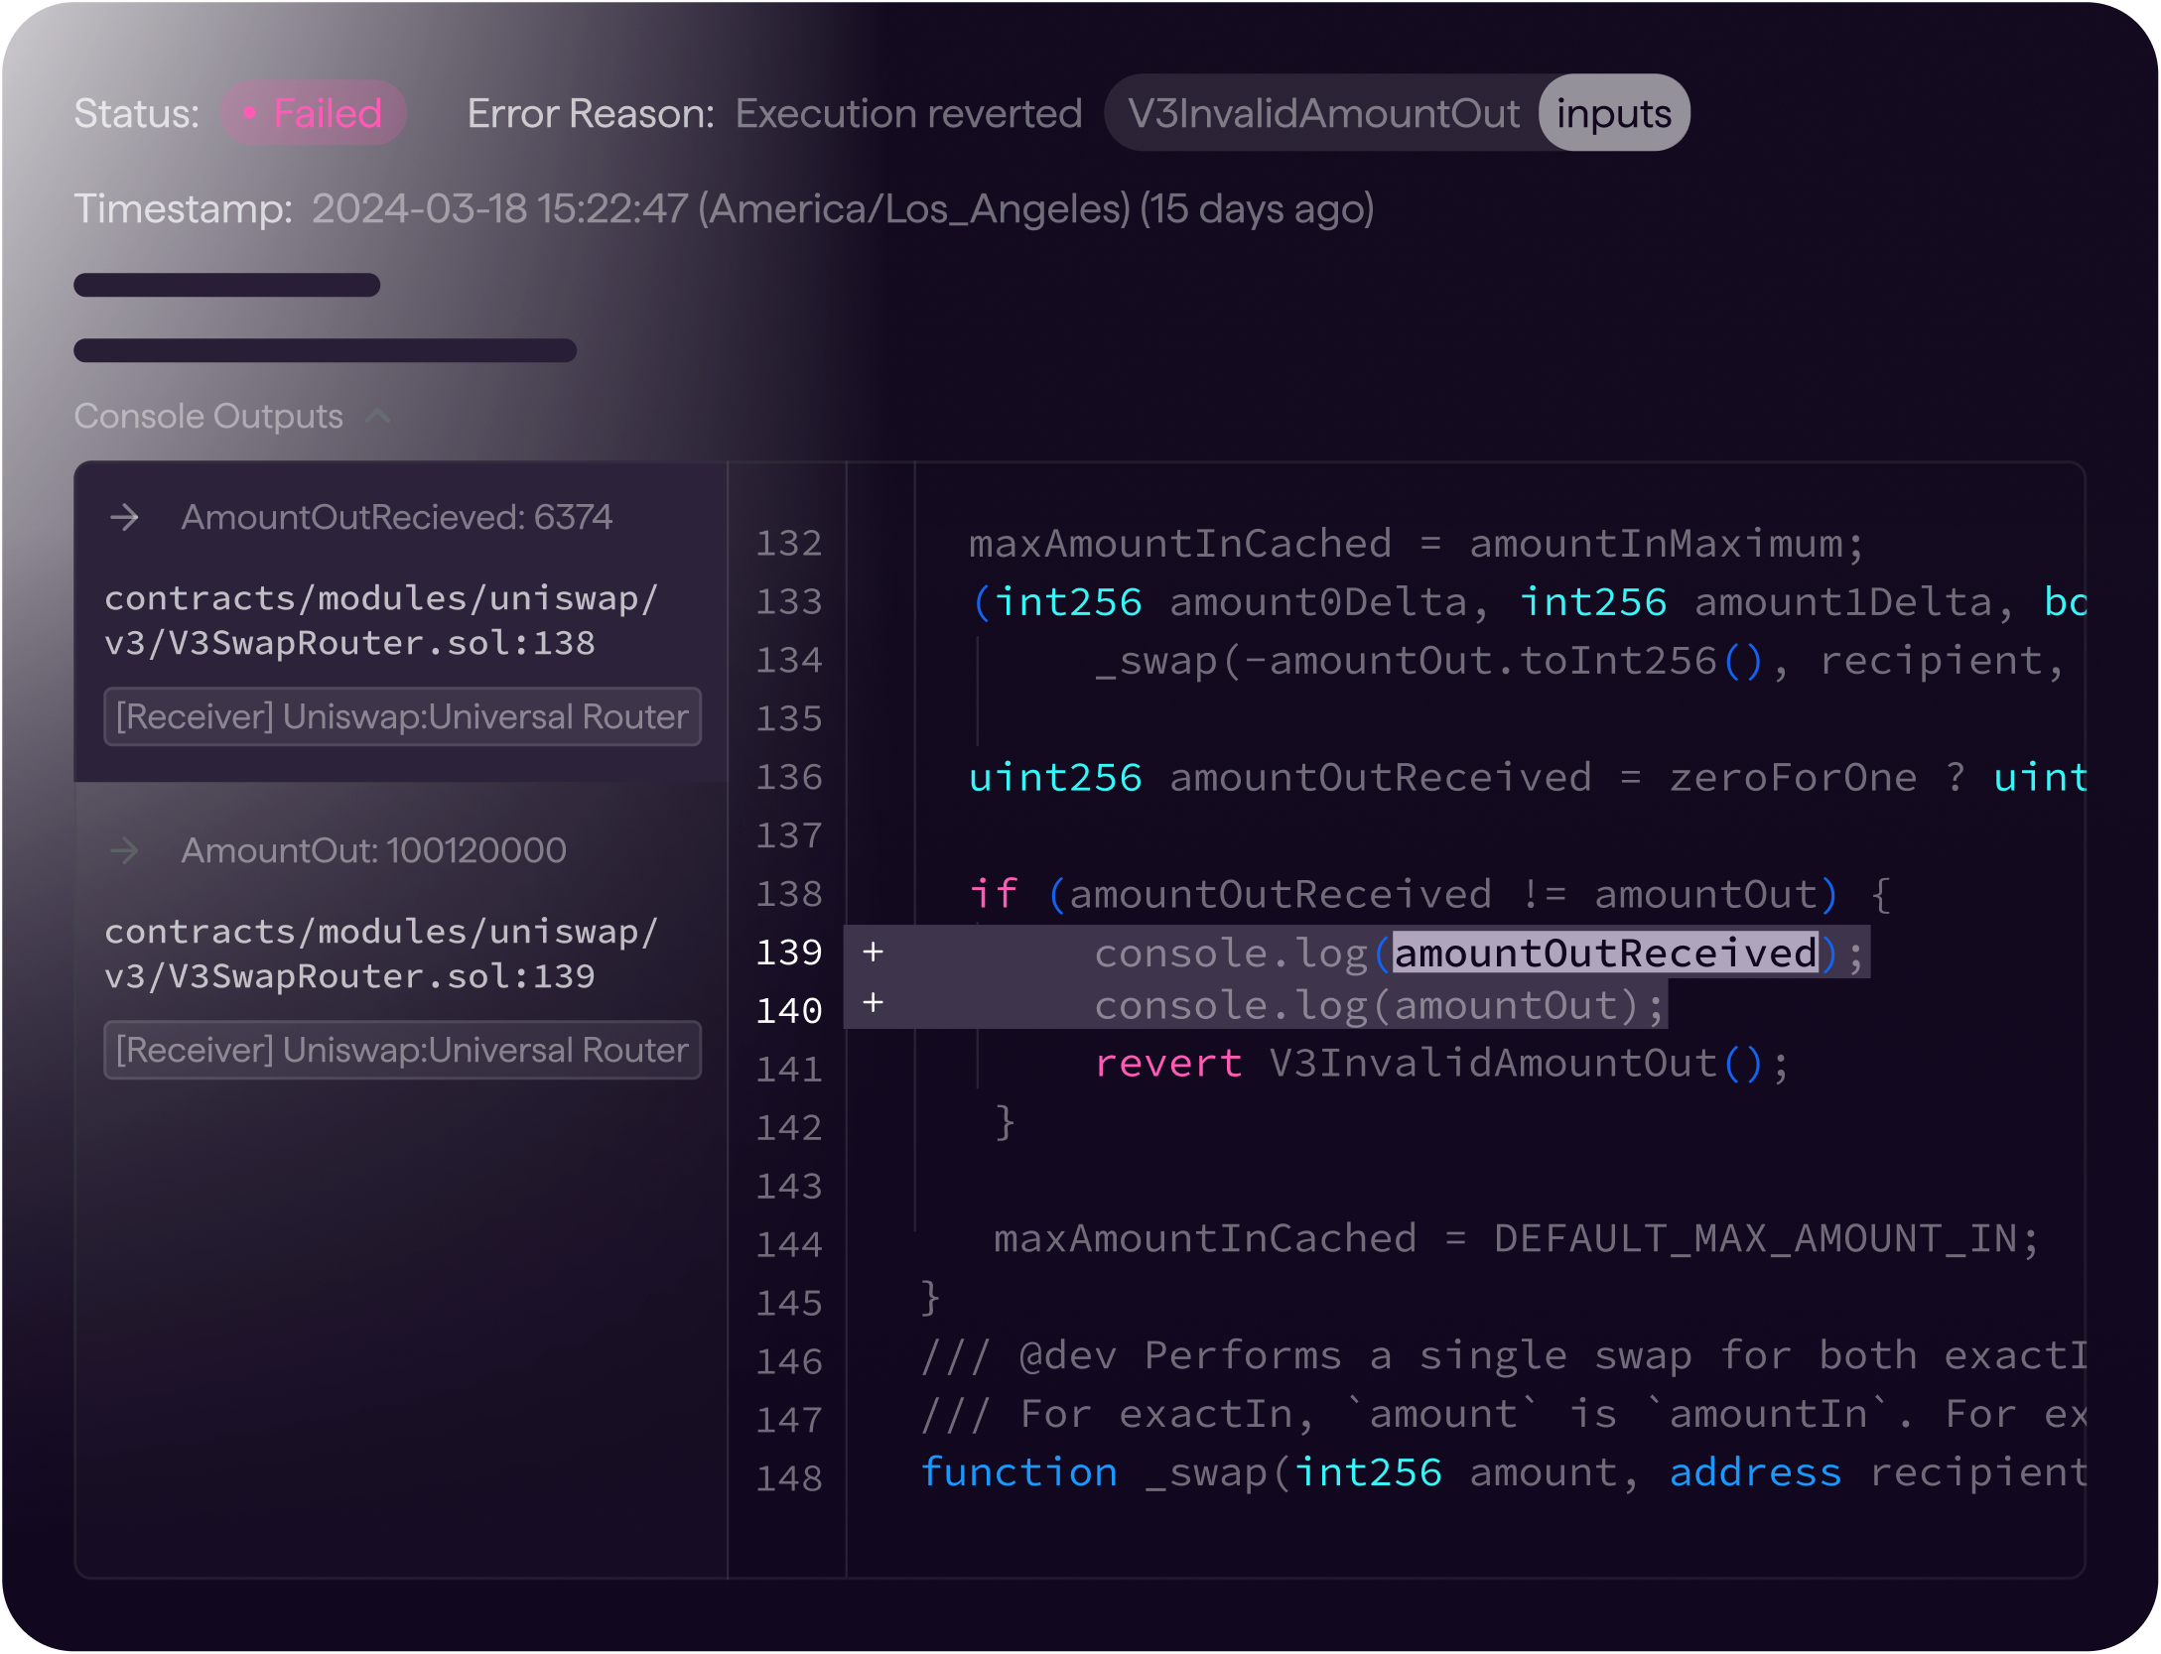Click the if (amountOutReceived != amountOut) line
2161x1654 pixels.
coord(1430,894)
